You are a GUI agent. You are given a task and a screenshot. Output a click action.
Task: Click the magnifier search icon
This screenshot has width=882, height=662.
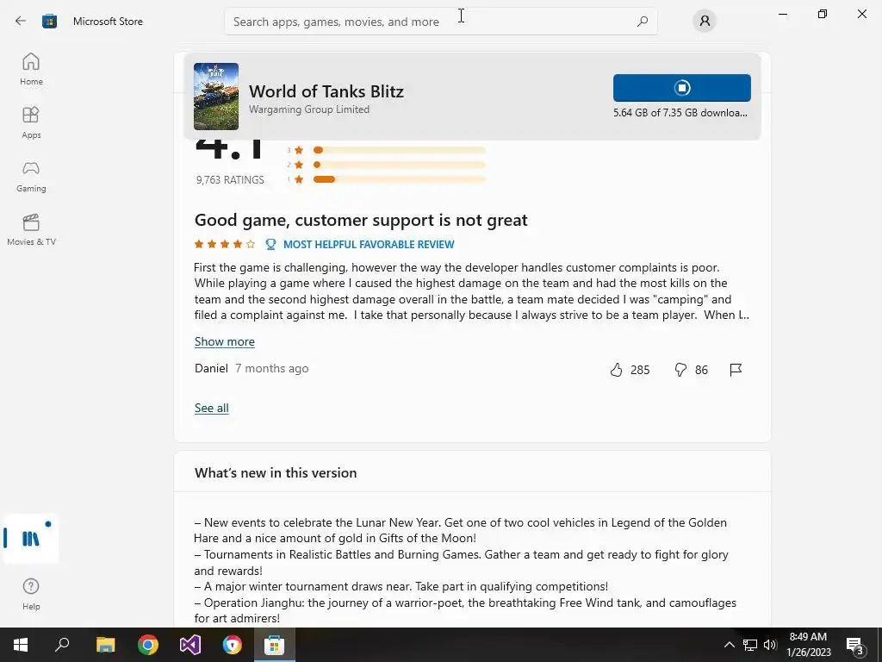(x=643, y=22)
